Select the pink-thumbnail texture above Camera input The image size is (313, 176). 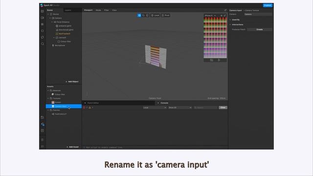pyautogui.click(x=56, y=102)
